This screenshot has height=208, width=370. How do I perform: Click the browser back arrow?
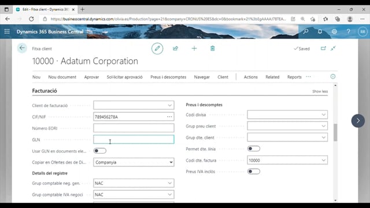(8, 19)
